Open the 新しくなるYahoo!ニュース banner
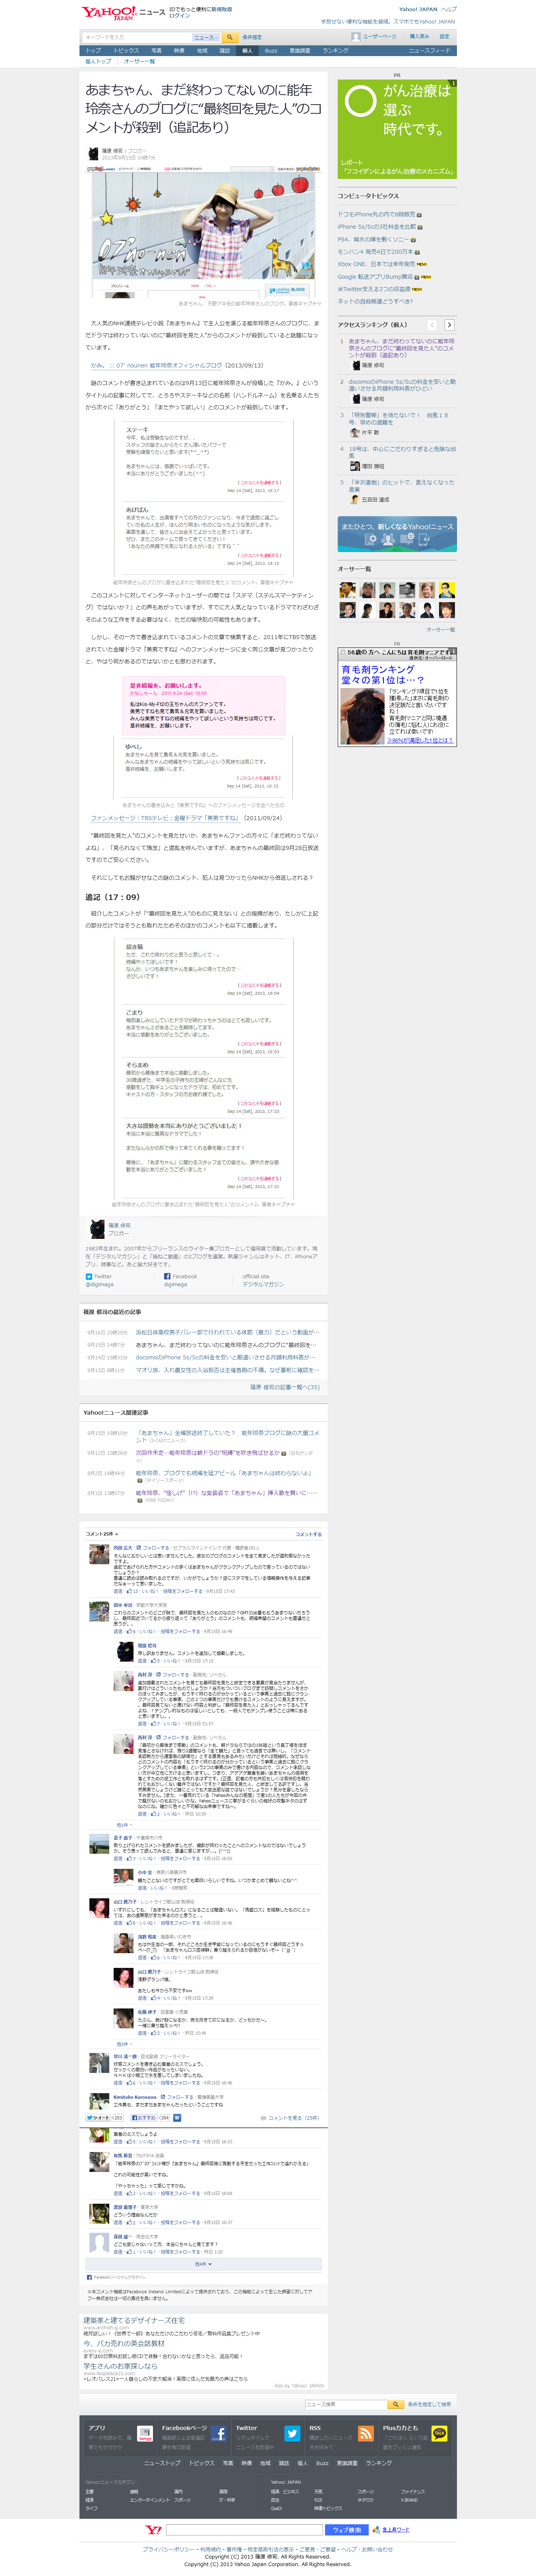 pos(397,534)
